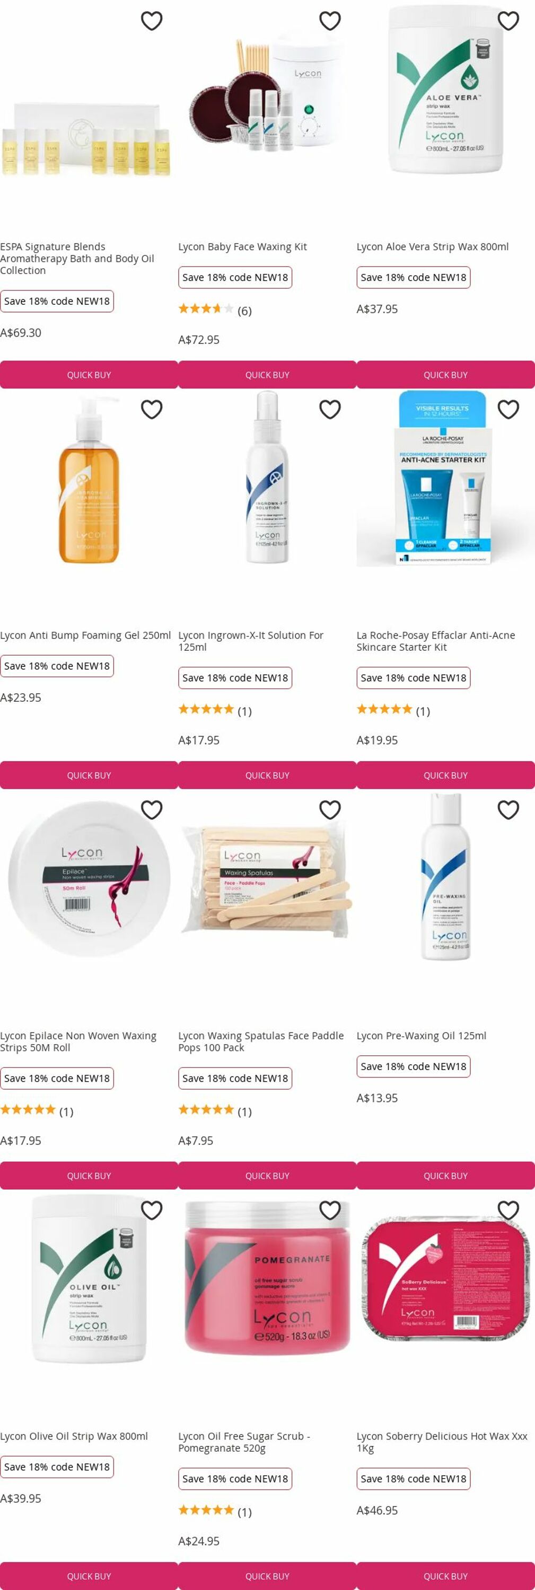Quick buy the ESPA Signature Blends collection
The width and height of the screenshot is (535, 1590).
click(x=89, y=375)
